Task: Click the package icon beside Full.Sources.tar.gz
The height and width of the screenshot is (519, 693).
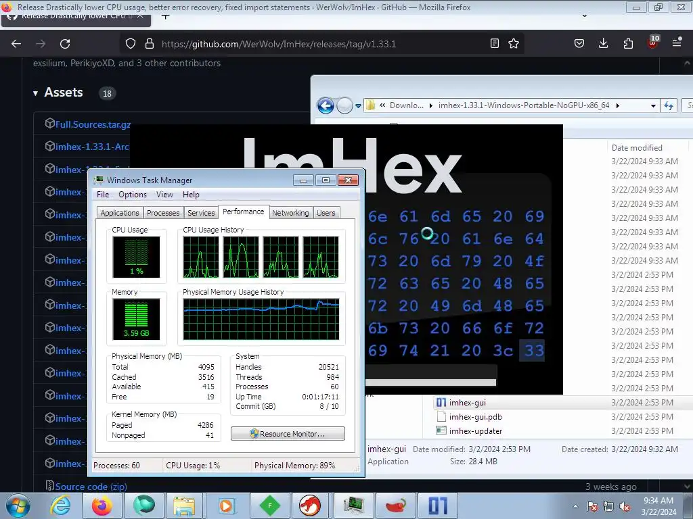Action: (50, 124)
